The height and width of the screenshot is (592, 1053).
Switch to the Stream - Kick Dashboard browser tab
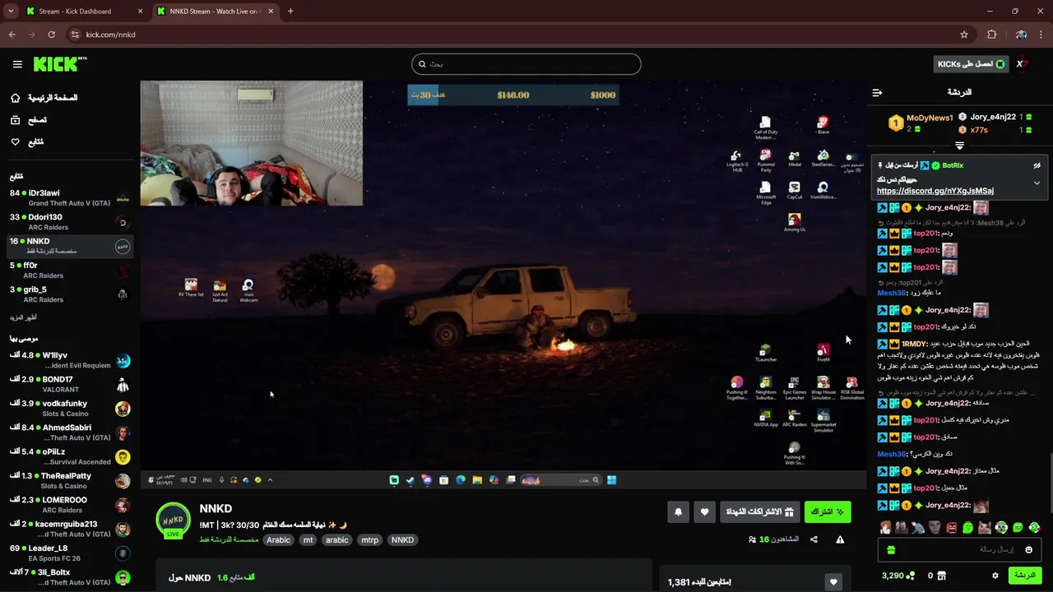[x=86, y=12]
